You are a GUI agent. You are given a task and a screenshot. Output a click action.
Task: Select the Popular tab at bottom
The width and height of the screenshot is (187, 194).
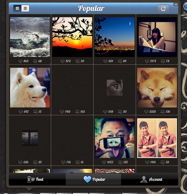click(x=93, y=179)
